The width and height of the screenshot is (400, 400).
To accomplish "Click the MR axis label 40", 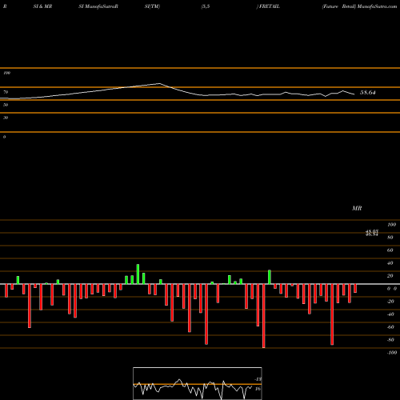I will [390, 263].
